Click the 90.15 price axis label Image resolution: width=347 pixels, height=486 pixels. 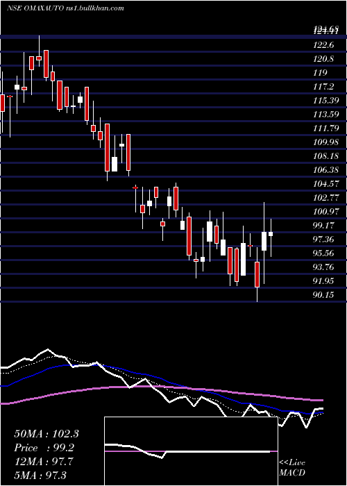click(323, 295)
